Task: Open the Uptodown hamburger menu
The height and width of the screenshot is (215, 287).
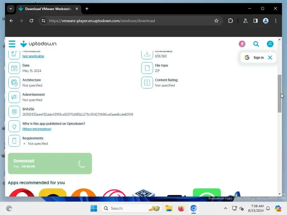Action: [12, 44]
